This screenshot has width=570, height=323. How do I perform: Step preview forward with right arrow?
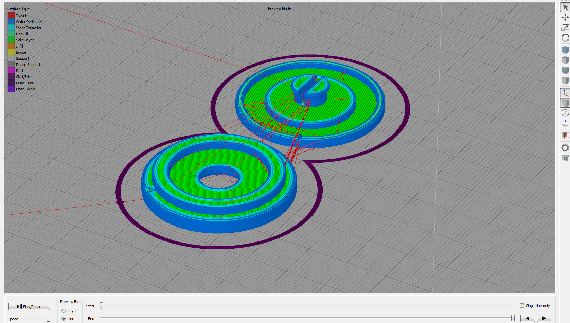544,318
